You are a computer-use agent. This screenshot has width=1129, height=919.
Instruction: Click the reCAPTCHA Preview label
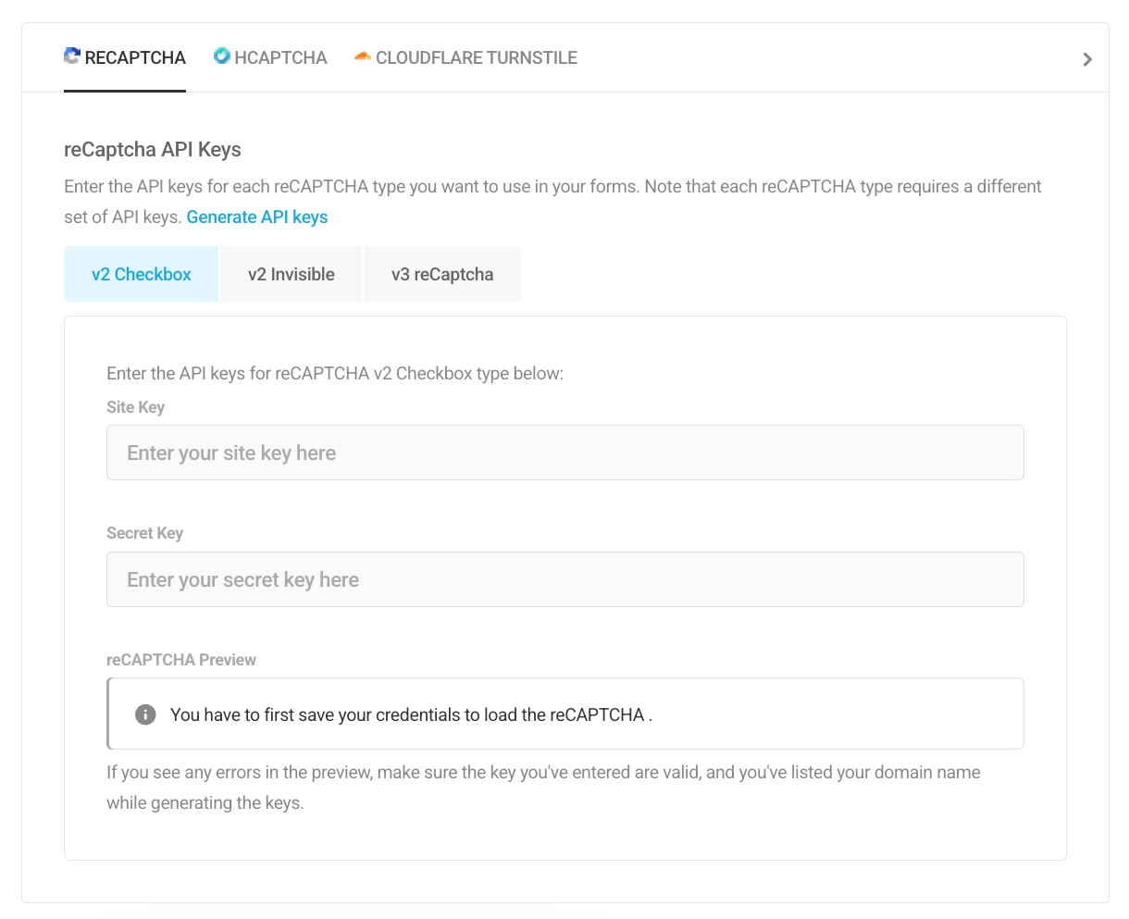[x=181, y=660]
